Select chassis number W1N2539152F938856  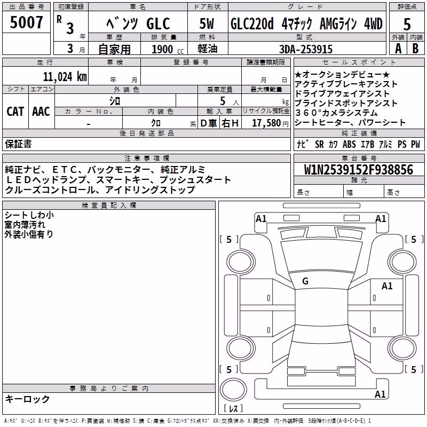(x=359, y=170)
